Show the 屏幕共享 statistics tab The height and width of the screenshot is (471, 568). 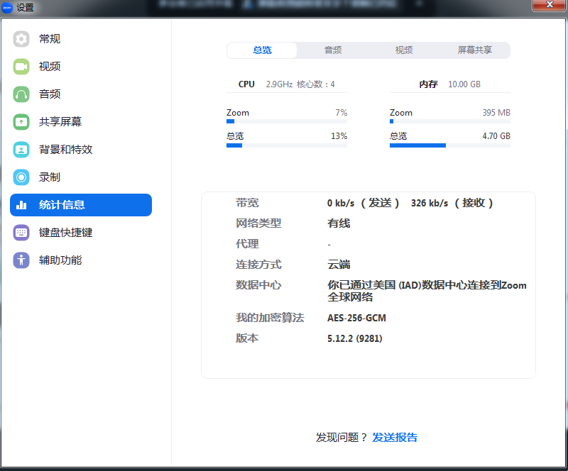coord(474,50)
